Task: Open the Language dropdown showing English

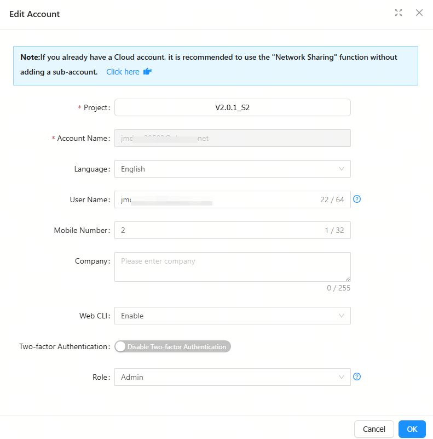Action: (224, 169)
